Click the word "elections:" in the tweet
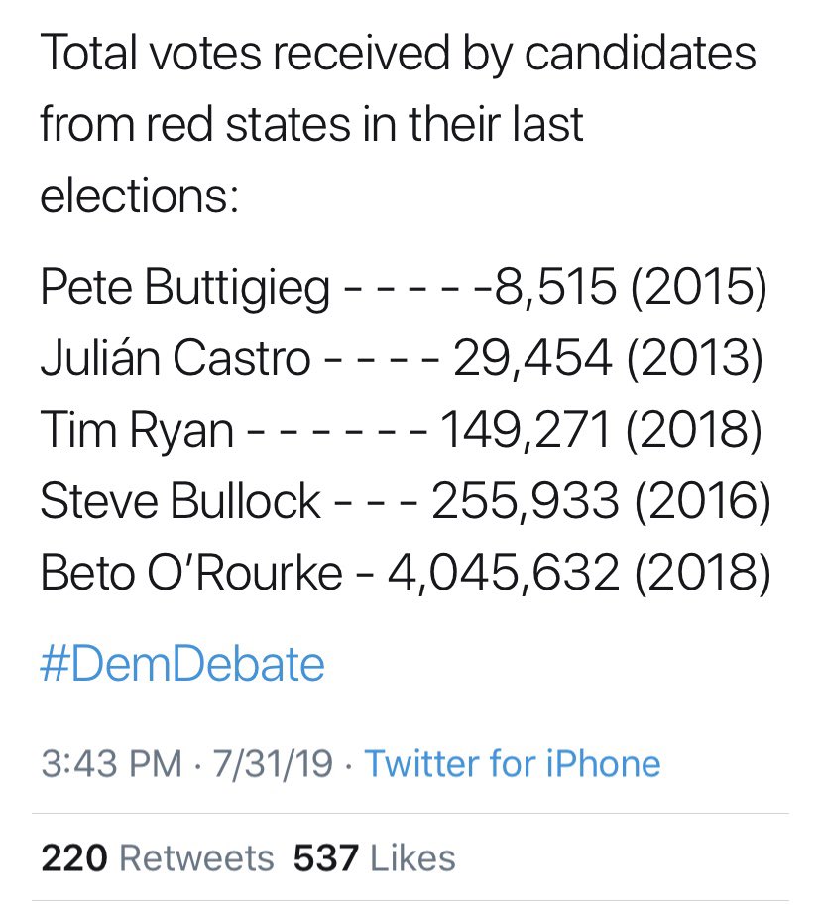 pos(139,196)
